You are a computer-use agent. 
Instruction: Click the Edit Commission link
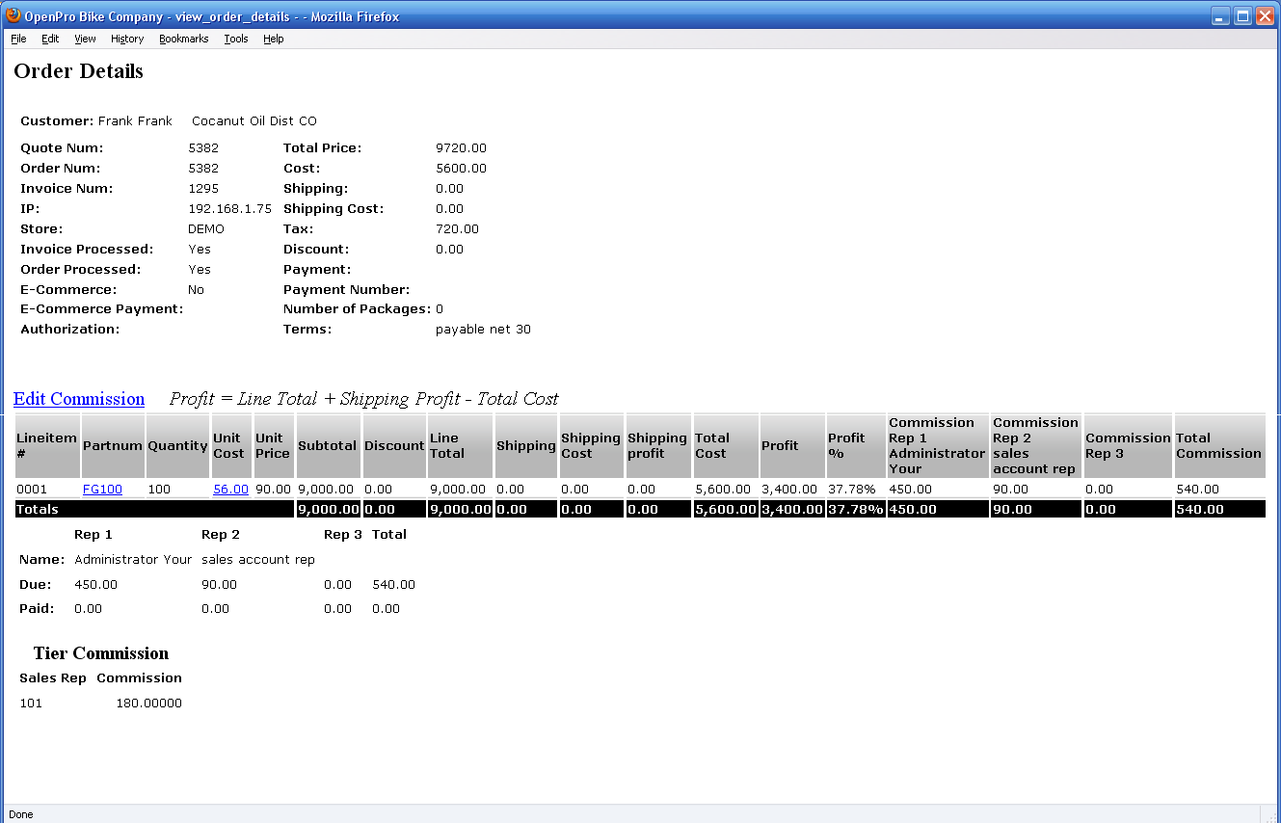pos(79,399)
